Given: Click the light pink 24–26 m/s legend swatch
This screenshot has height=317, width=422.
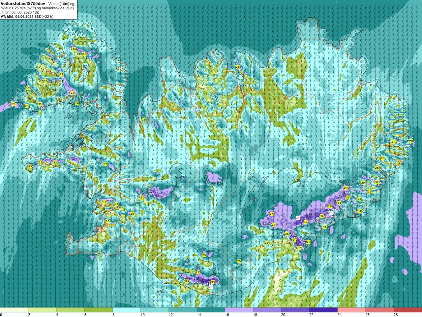Looking at the screenshot, I should [x=352, y=310].
